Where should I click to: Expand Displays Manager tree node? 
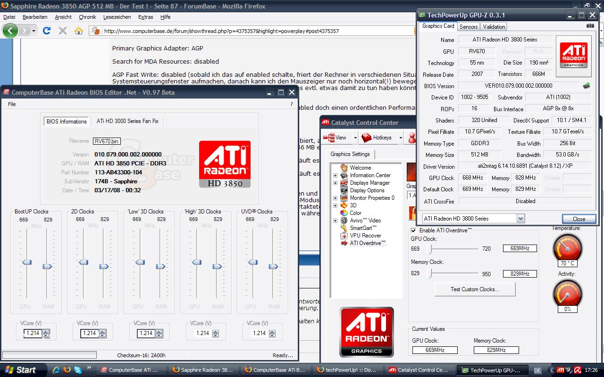[x=335, y=183]
